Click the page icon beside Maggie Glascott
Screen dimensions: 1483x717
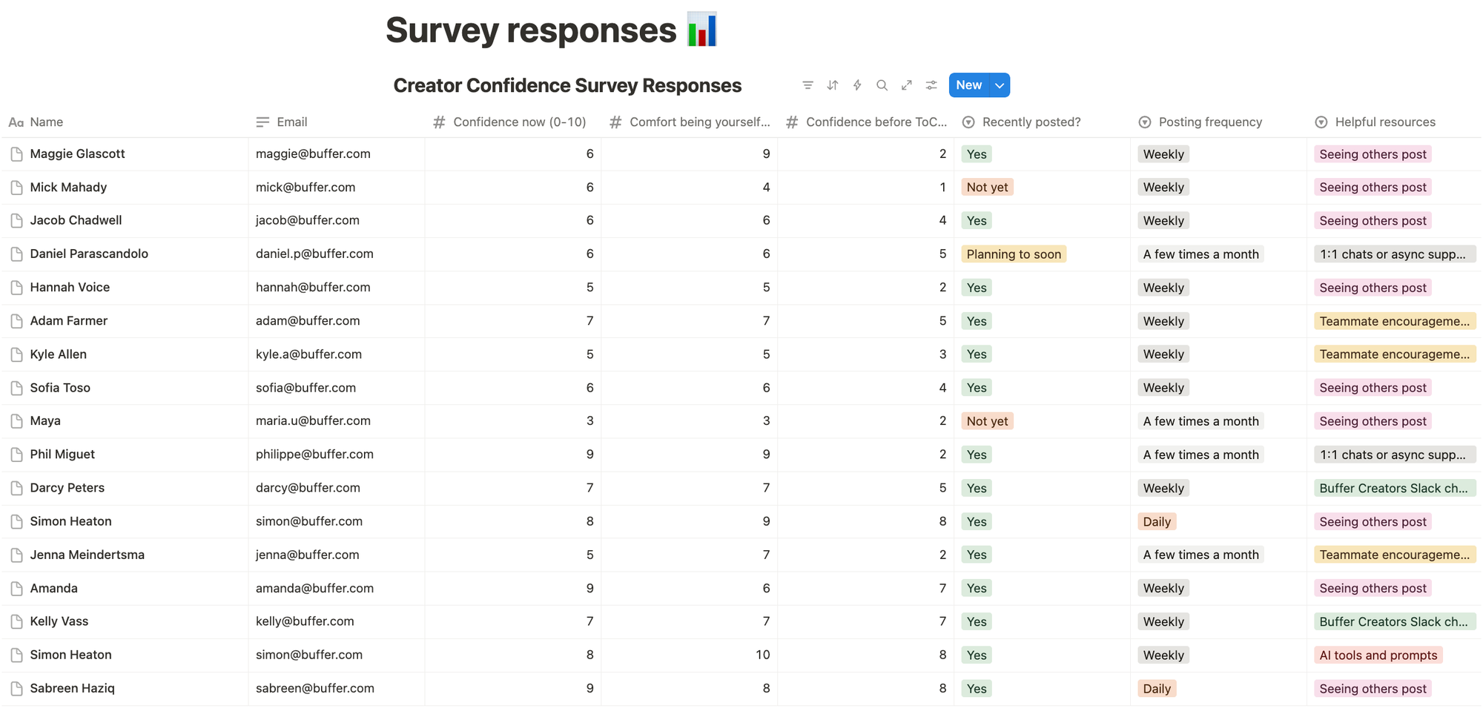pyautogui.click(x=17, y=153)
